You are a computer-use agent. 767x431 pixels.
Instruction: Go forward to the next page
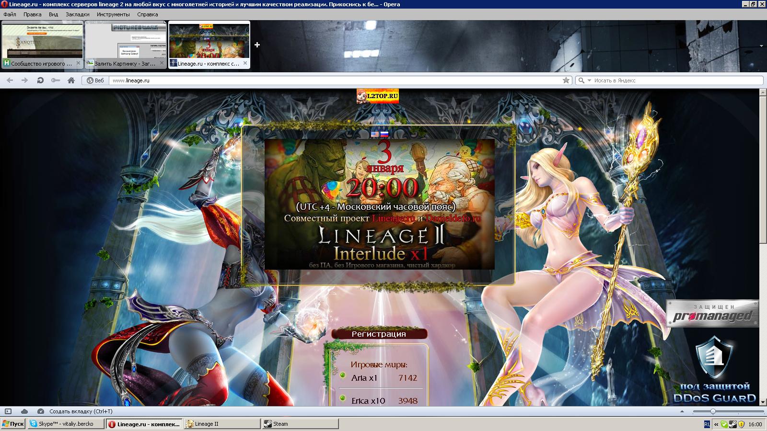pos(25,80)
